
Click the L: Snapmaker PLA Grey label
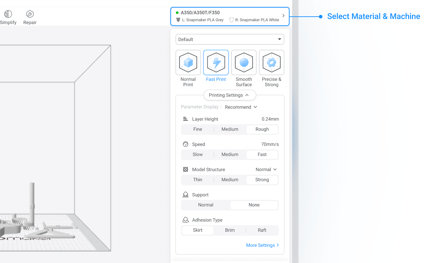click(x=203, y=20)
